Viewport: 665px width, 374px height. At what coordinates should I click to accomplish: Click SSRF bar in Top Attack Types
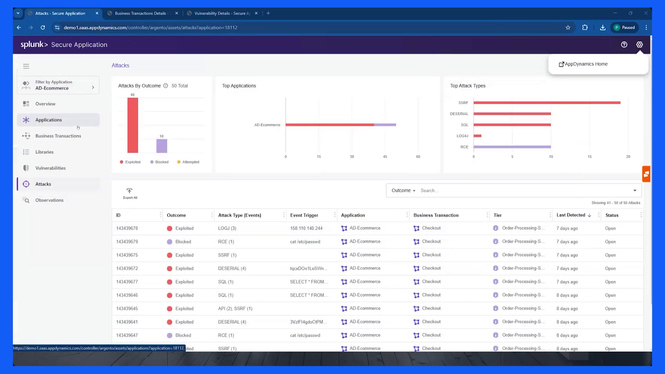click(x=547, y=103)
